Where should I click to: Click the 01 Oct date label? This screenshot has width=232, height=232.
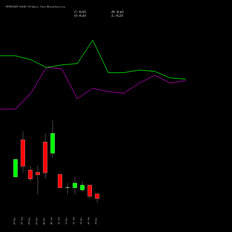point(37,221)
